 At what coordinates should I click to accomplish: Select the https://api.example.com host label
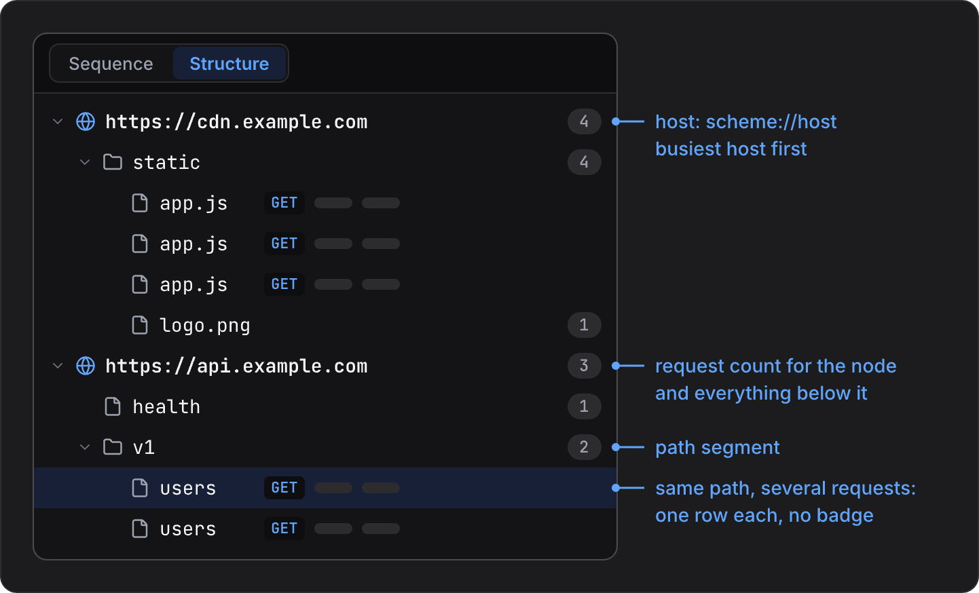point(236,366)
